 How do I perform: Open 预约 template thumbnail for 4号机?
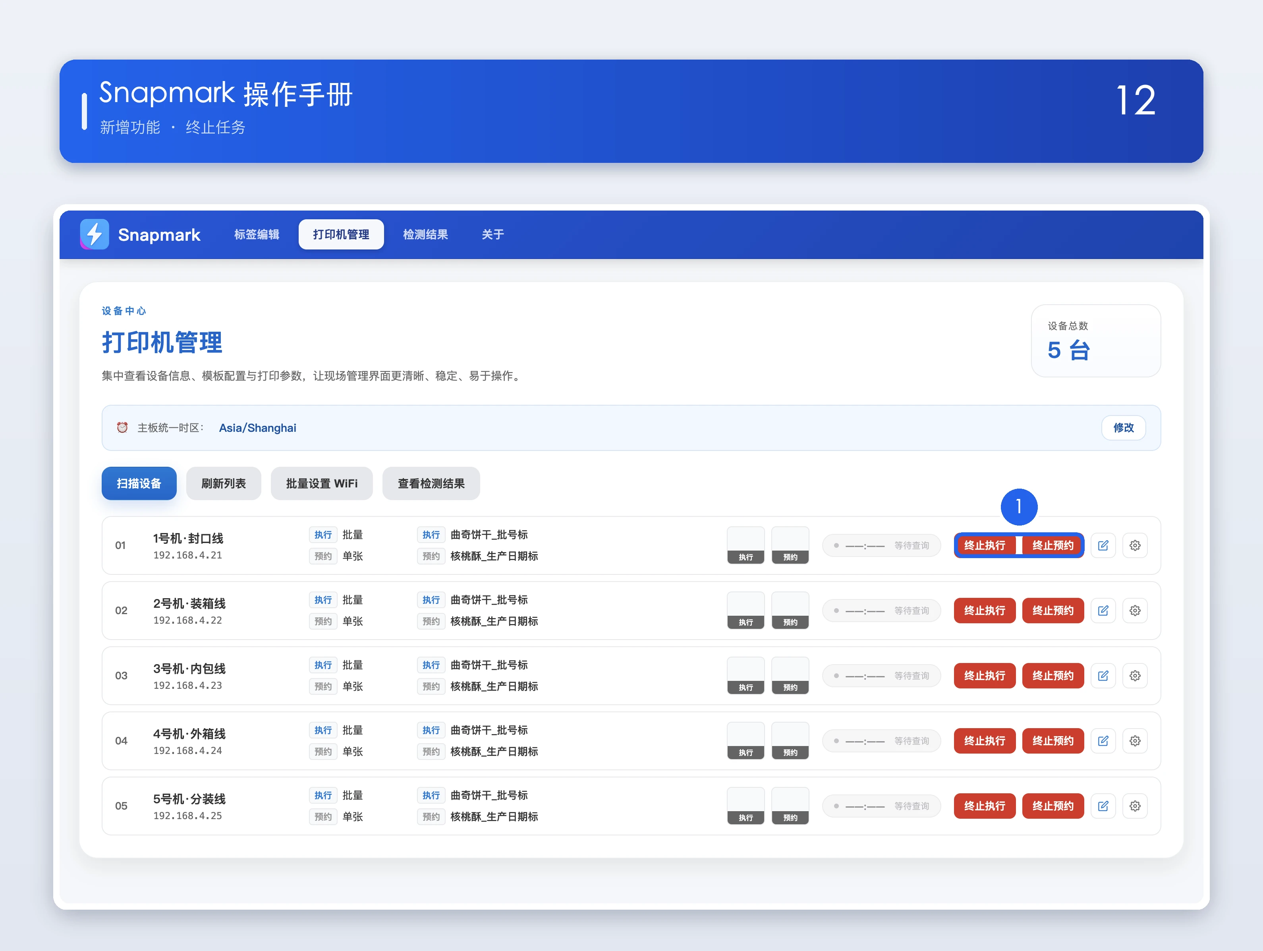click(790, 741)
